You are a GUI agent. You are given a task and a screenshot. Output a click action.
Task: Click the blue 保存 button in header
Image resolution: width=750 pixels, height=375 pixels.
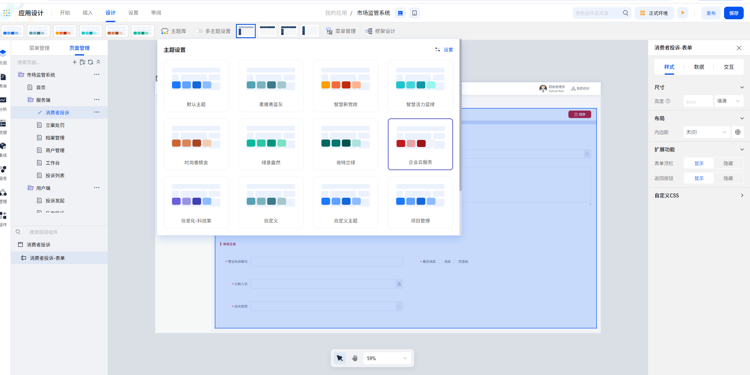[734, 13]
